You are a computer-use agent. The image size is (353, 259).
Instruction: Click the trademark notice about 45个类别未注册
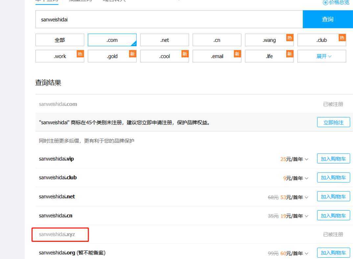click(125, 123)
